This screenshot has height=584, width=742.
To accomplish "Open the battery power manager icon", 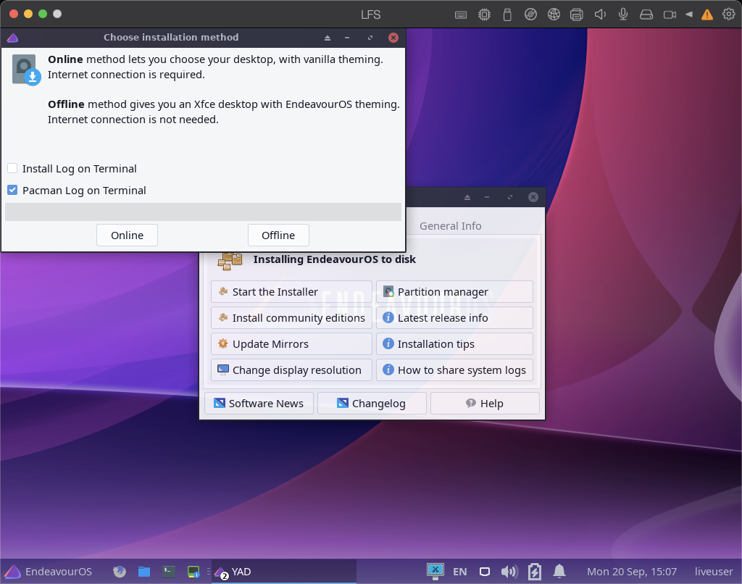I will (x=535, y=571).
